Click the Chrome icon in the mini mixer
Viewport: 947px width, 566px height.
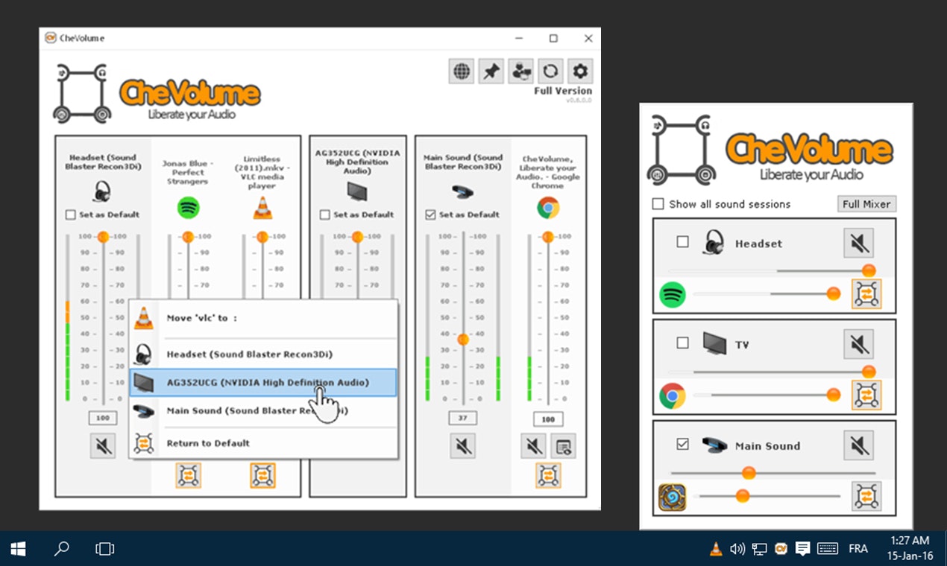(x=673, y=396)
